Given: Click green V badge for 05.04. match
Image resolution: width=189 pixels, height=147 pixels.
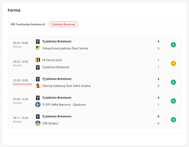Looking at the screenshot, I should point(173,45).
